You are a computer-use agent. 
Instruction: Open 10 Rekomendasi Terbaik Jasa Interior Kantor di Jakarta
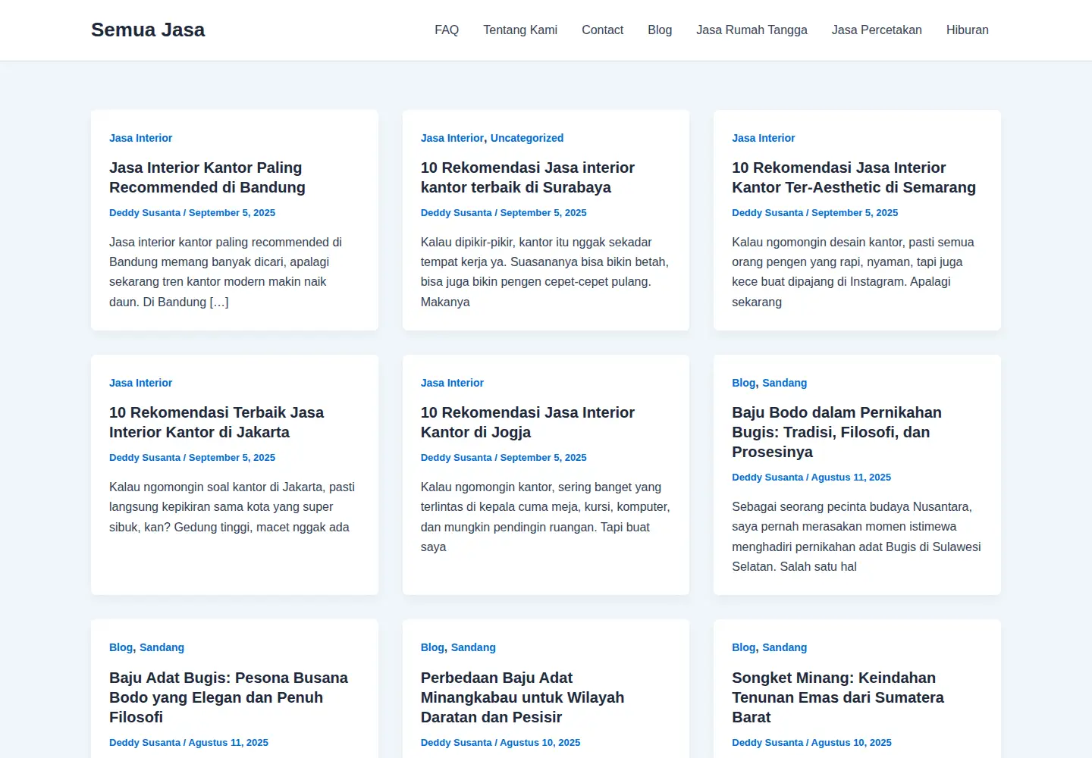pyautogui.click(x=216, y=422)
